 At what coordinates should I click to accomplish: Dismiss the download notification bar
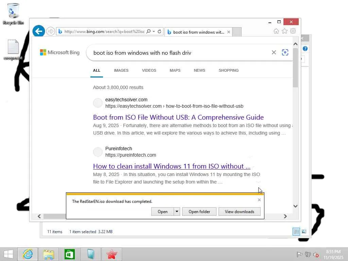coord(259,200)
